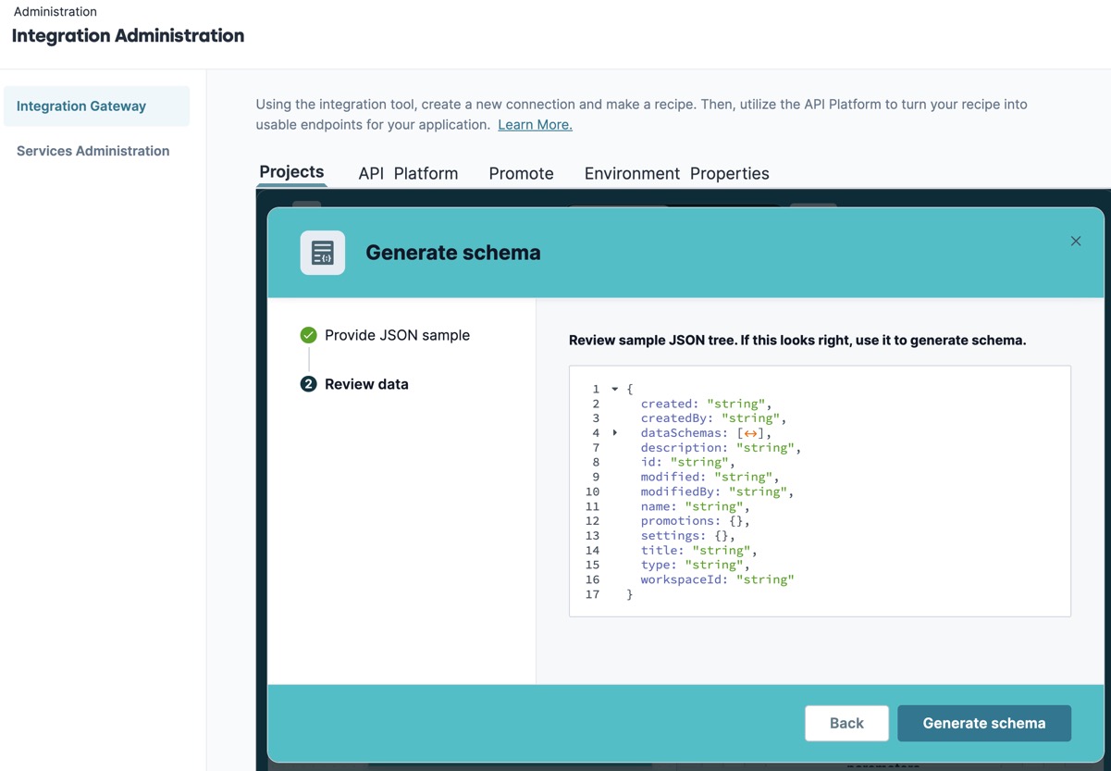Open the Promote tab

[x=521, y=173]
